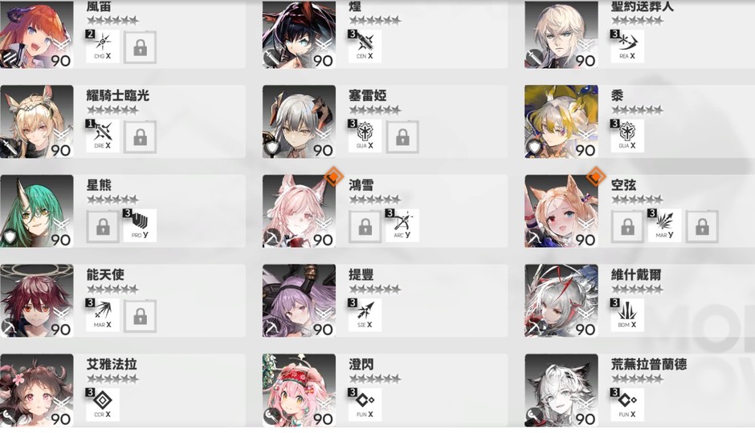
Task: Select the 黍 operator portrait
Action: pyautogui.click(x=561, y=122)
